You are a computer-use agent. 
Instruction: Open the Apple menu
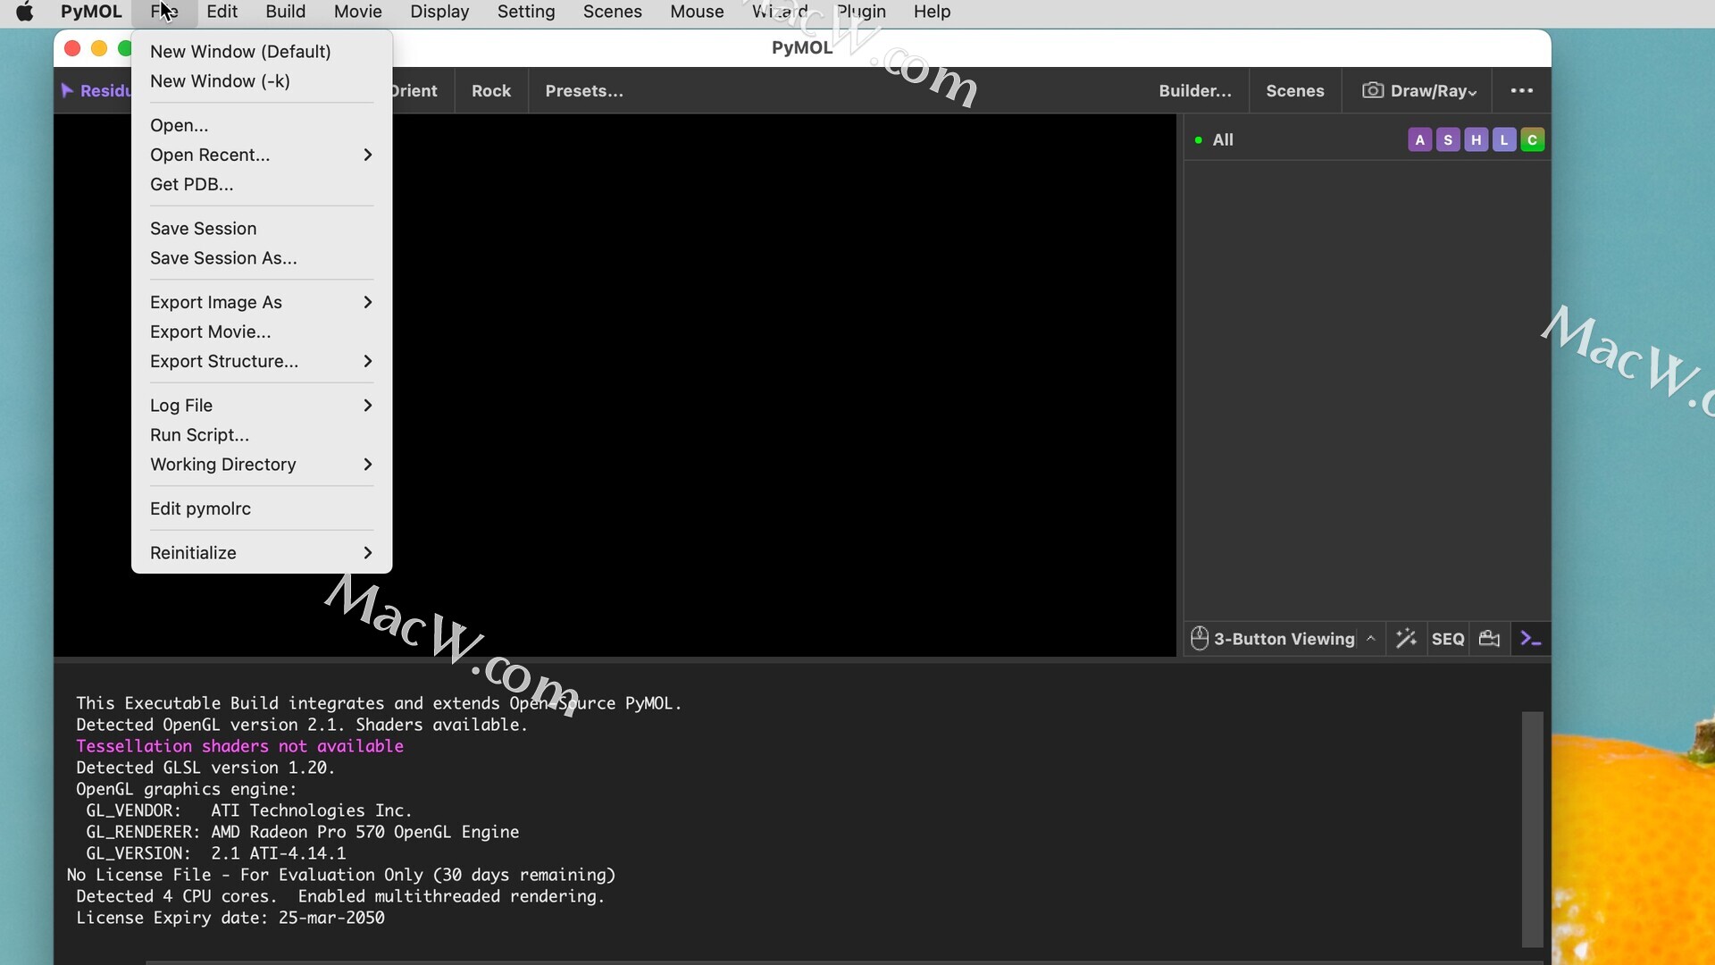tap(25, 12)
